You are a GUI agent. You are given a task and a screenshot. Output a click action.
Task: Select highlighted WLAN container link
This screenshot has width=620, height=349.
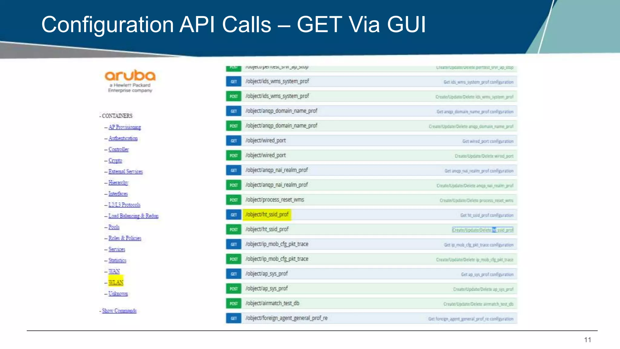(x=116, y=282)
